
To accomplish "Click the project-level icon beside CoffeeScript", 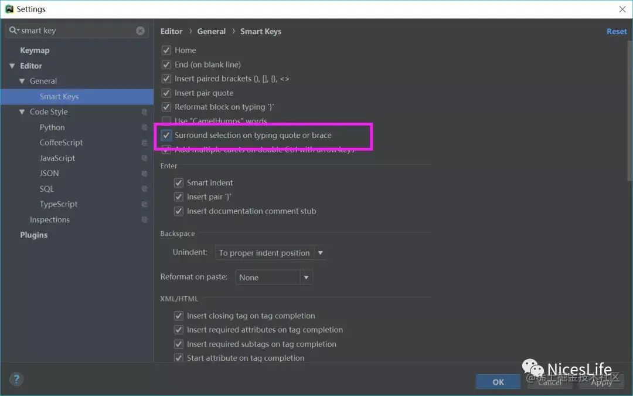I will click(x=144, y=143).
